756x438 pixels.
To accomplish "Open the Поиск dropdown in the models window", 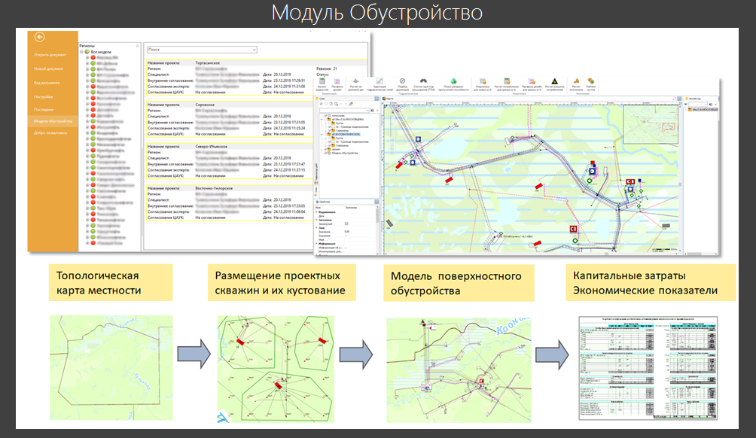I will pyautogui.click(x=254, y=50).
